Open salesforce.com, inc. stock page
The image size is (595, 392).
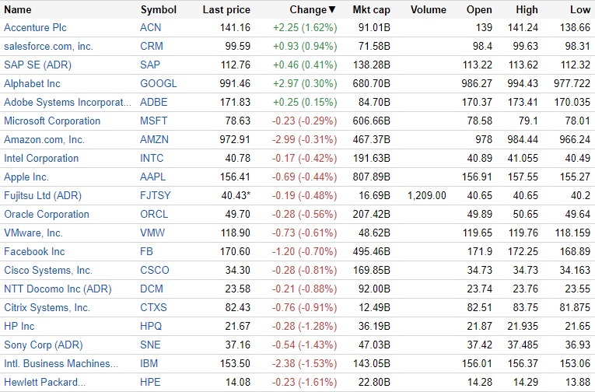tap(48, 46)
